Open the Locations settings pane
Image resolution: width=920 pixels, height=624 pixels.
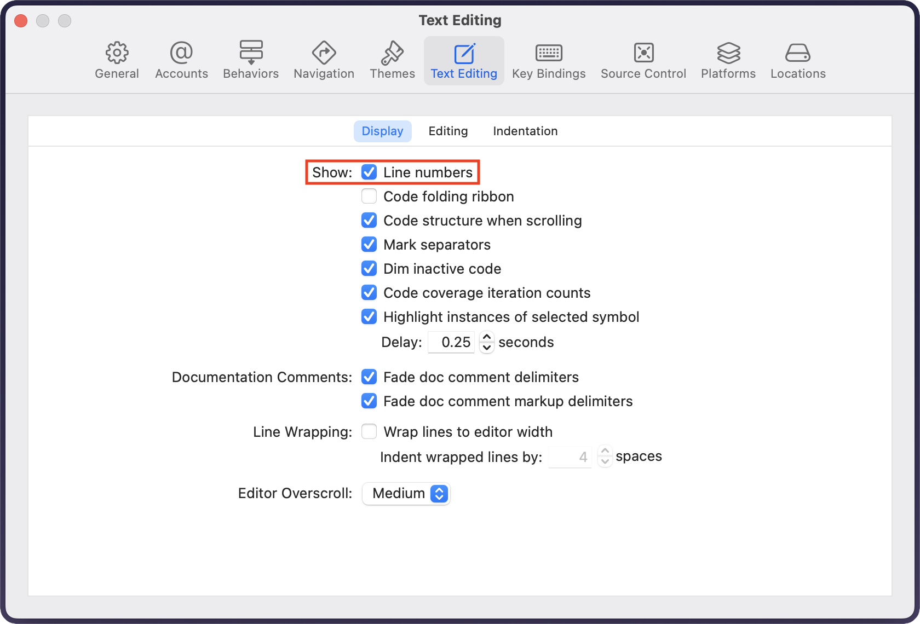point(798,60)
